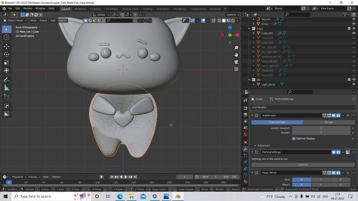The width and height of the screenshot is (358, 201).
Task: Open the Keying dropdown in timeline
Action: point(34,177)
